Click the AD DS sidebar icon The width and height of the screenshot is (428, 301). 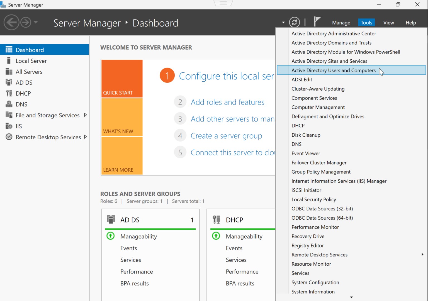pos(9,82)
